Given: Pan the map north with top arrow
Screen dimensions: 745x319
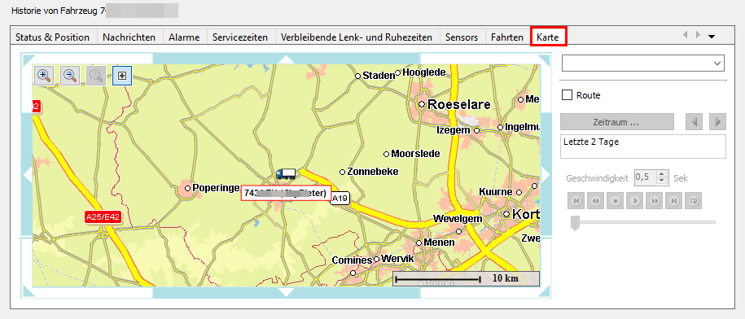Looking at the screenshot, I should 286,59.
